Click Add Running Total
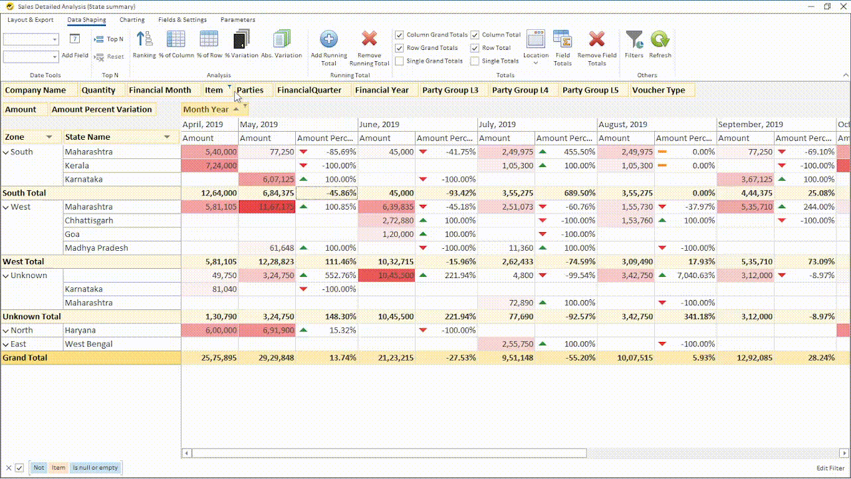 pyautogui.click(x=328, y=45)
